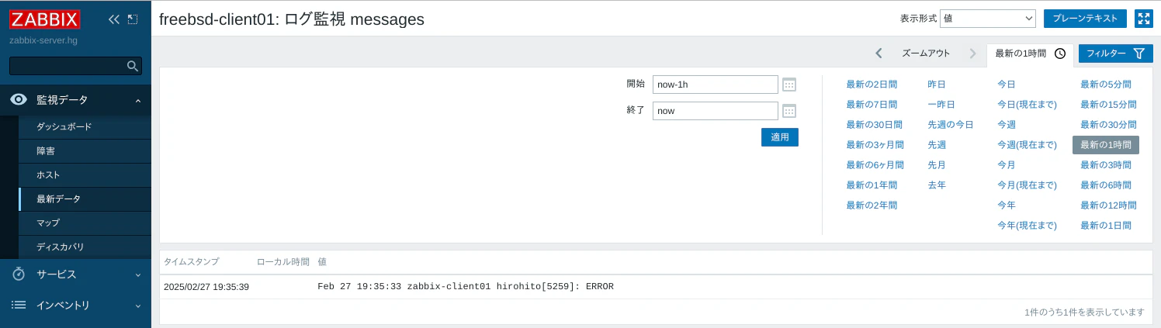The height and width of the screenshot is (328, 1161).
Task: Select 最新の1時間 time tab
Action: pyautogui.click(x=1030, y=54)
